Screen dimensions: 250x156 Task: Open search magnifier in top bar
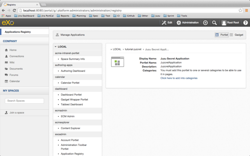click(214, 23)
